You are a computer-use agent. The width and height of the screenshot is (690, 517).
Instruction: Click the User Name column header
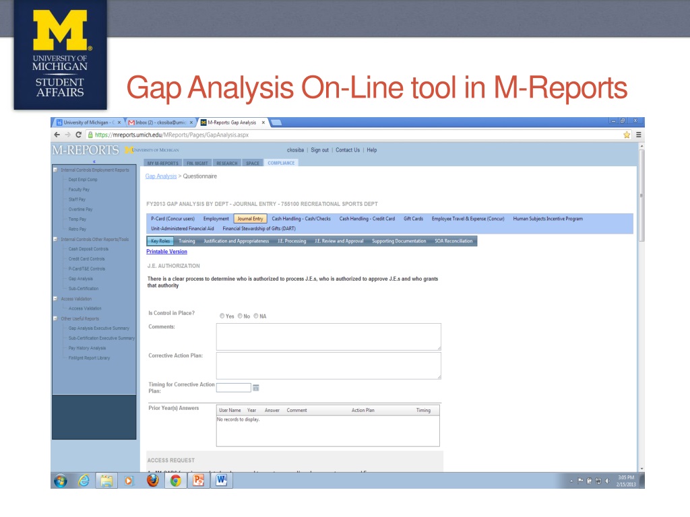[x=230, y=410]
